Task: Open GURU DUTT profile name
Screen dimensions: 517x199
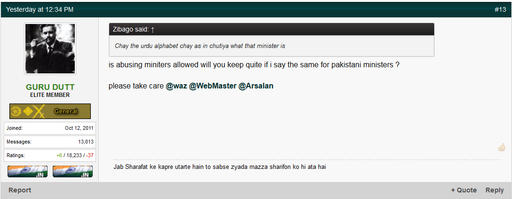Action: click(50, 88)
